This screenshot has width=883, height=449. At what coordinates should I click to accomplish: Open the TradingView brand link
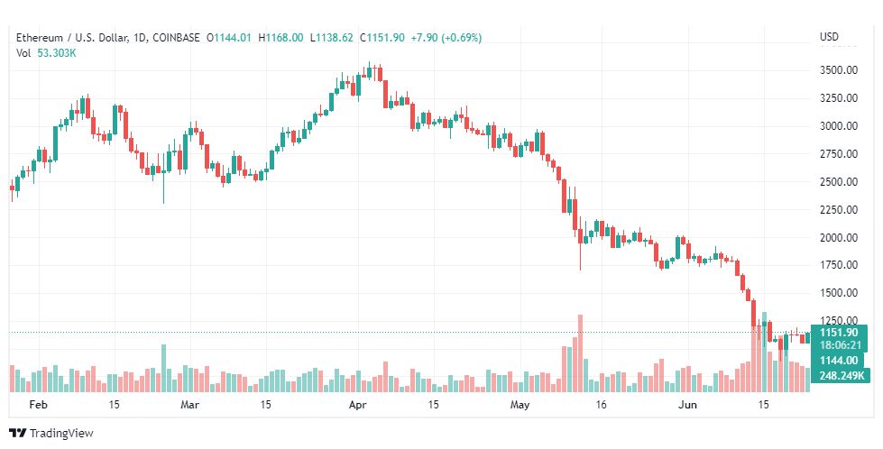(x=51, y=434)
